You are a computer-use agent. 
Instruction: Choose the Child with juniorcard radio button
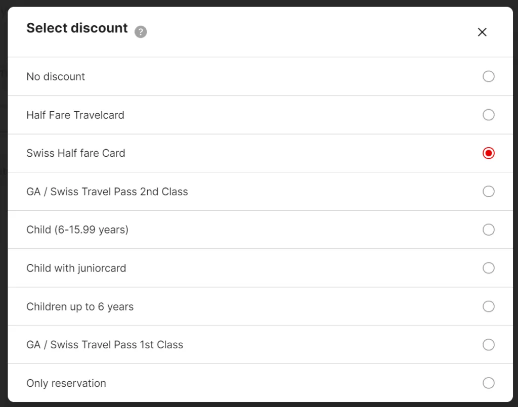(488, 268)
